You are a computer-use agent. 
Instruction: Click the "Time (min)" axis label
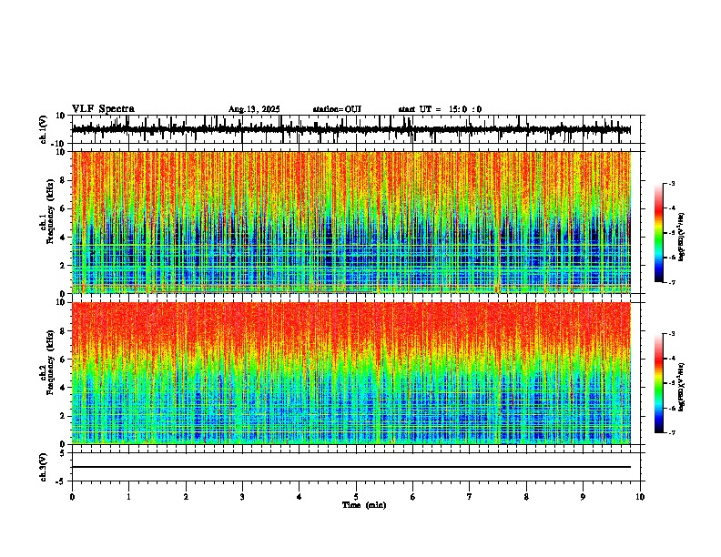(x=364, y=505)
